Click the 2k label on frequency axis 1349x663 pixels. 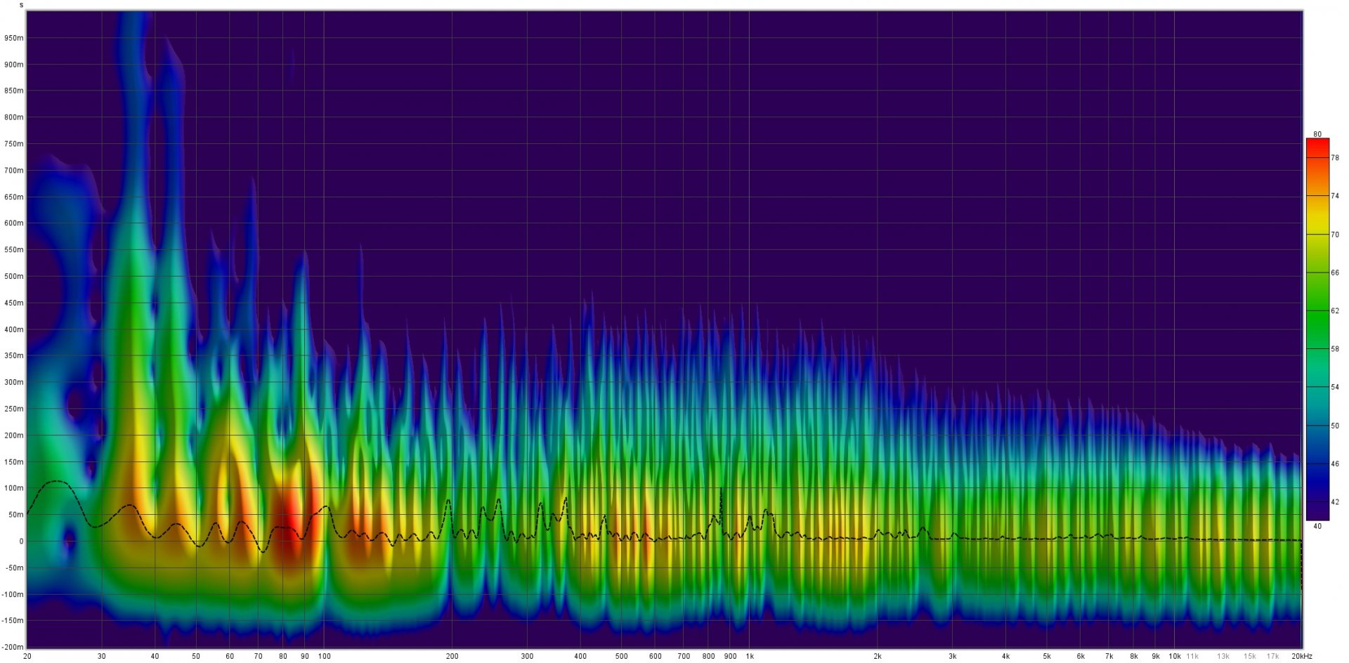[x=878, y=656]
